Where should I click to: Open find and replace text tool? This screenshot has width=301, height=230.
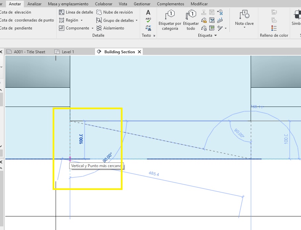[x=148, y=28]
